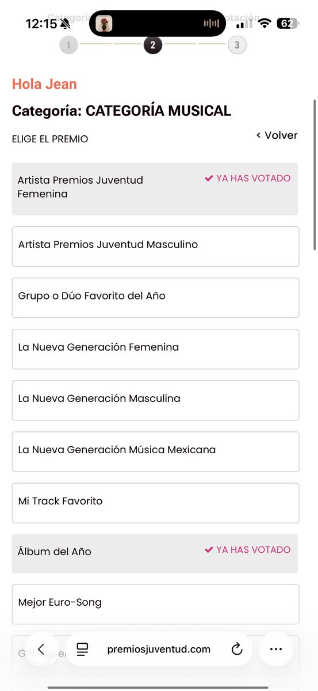Tap the premiosjuventud.com address field

coord(159,650)
